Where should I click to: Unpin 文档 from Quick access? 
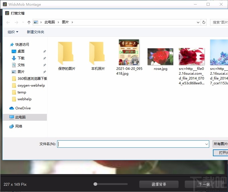(x=45, y=65)
